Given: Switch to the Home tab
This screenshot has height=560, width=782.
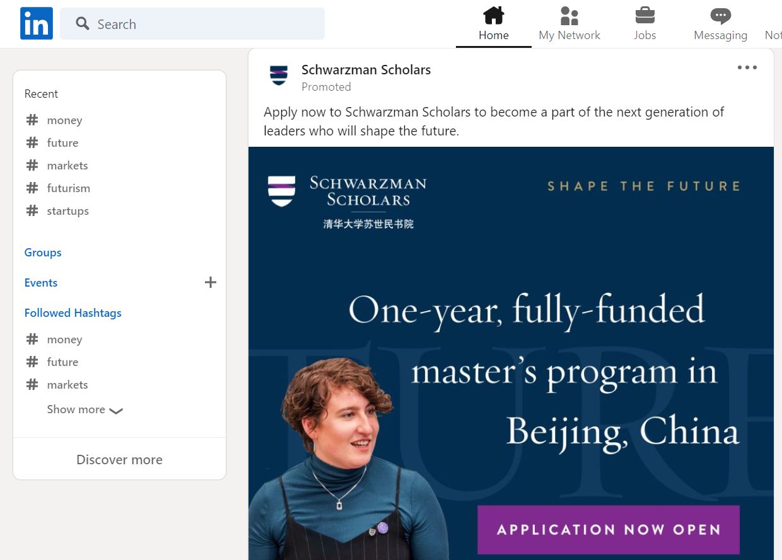Looking at the screenshot, I should pos(493,24).
